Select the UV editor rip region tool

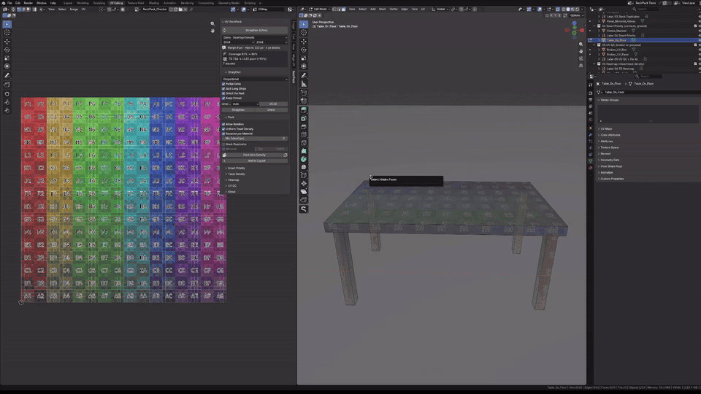coord(7,85)
